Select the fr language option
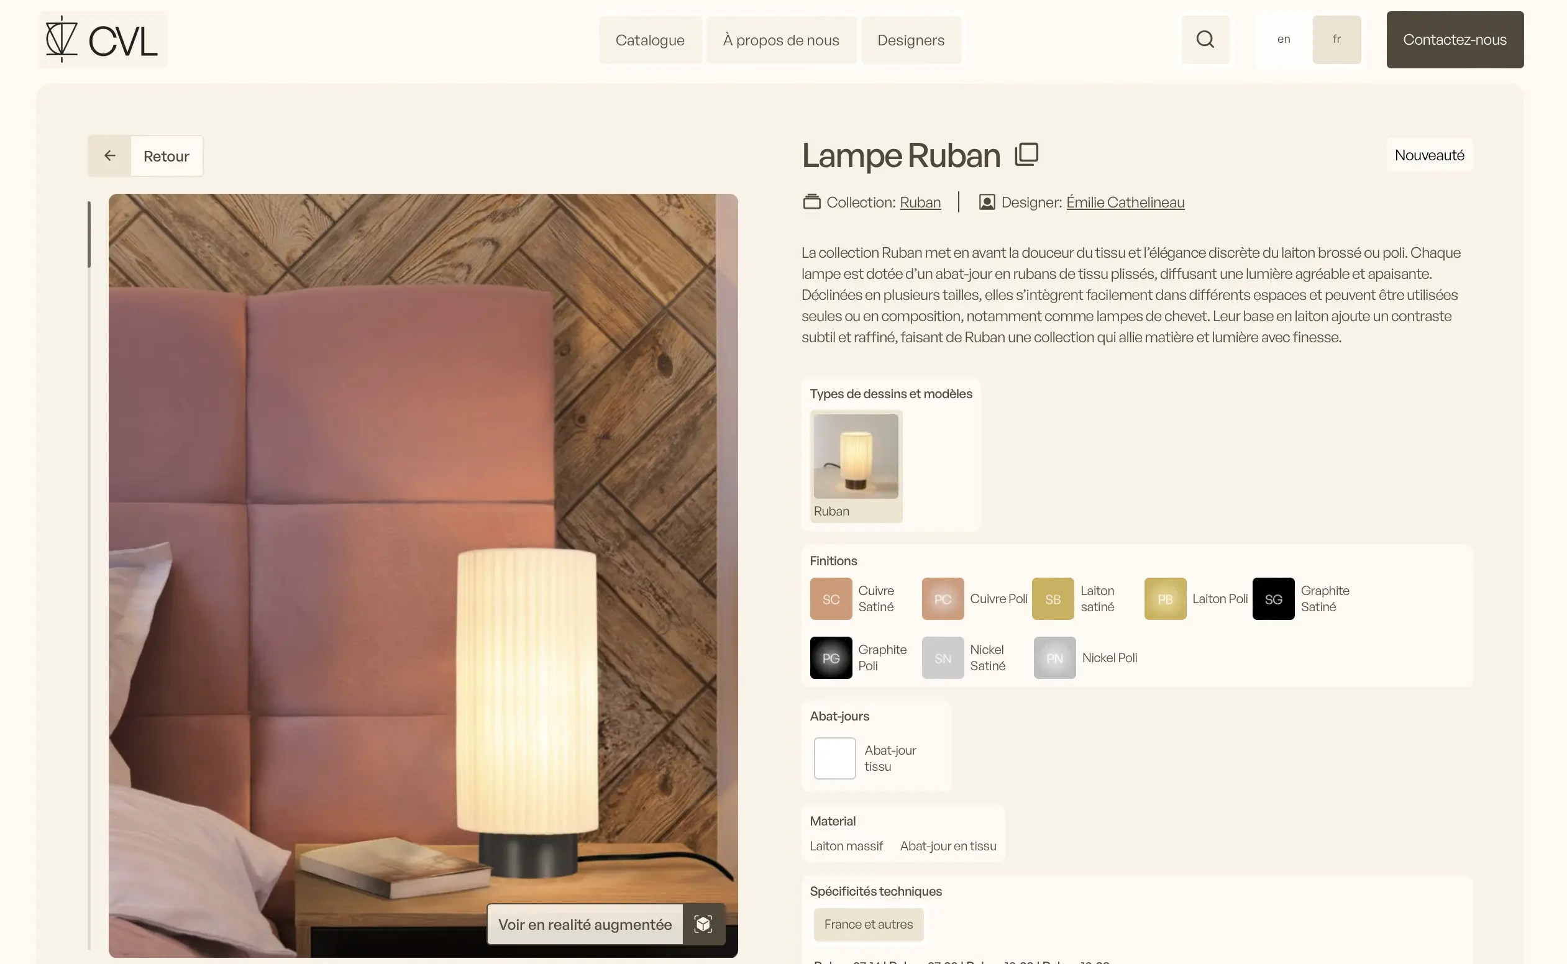 (x=1336, y=40)
